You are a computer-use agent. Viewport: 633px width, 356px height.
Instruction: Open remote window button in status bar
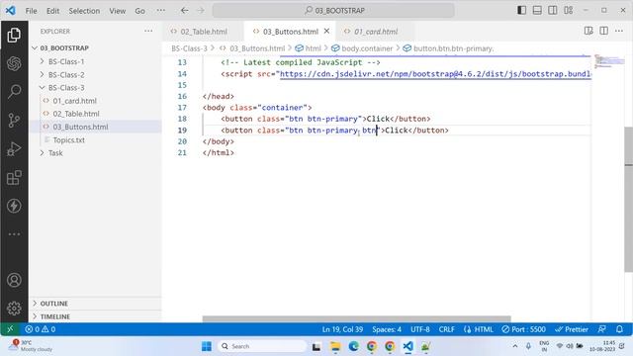pyautogui.click(x=10, y=329)
